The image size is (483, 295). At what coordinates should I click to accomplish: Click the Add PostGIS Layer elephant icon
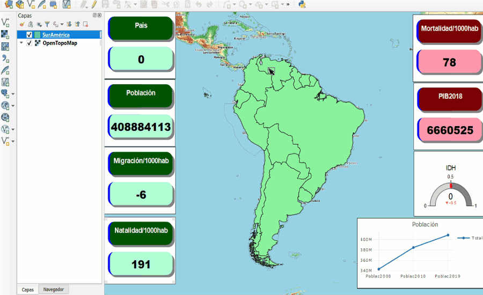(x=5, y=93)
